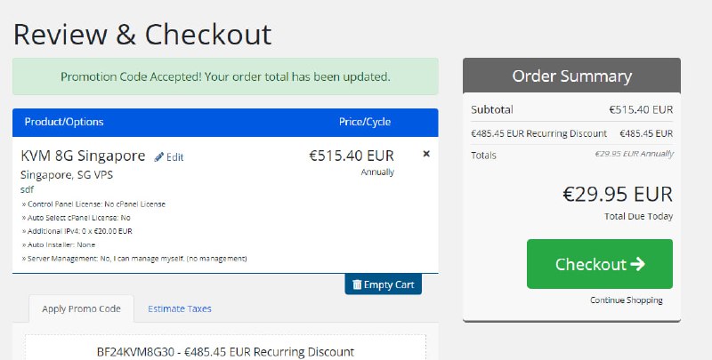Viewport: 712px width, 360px height.
Task: Proceed with the green Checkout button
Action: pos(599,264)
